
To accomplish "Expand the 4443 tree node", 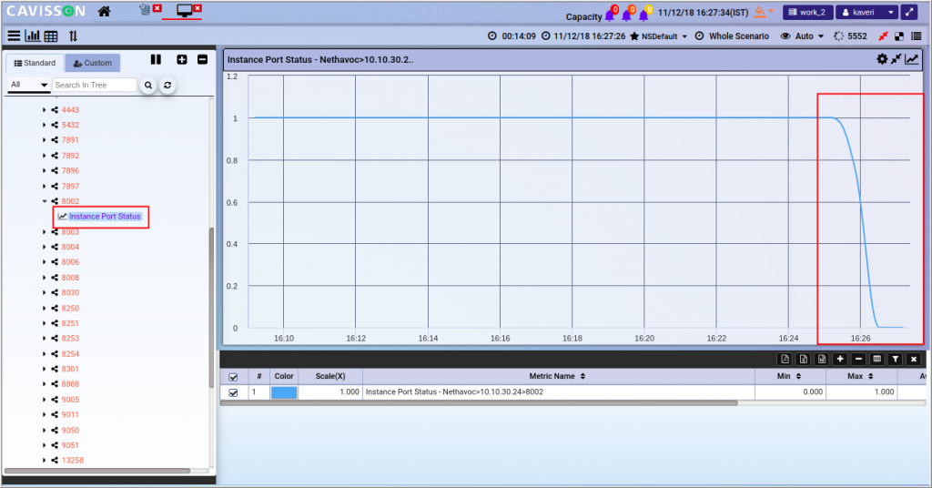I will (44, 110).
